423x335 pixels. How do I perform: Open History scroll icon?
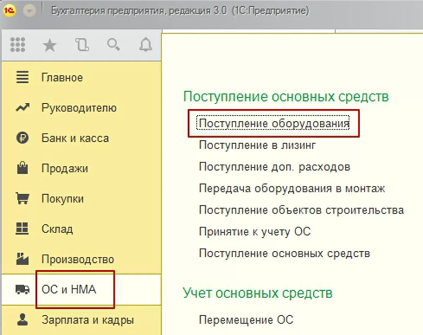82,45
